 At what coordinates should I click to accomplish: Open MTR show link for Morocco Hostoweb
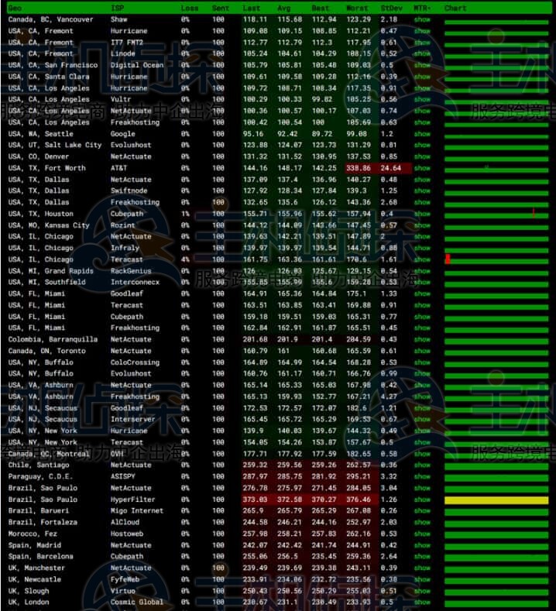422,534
